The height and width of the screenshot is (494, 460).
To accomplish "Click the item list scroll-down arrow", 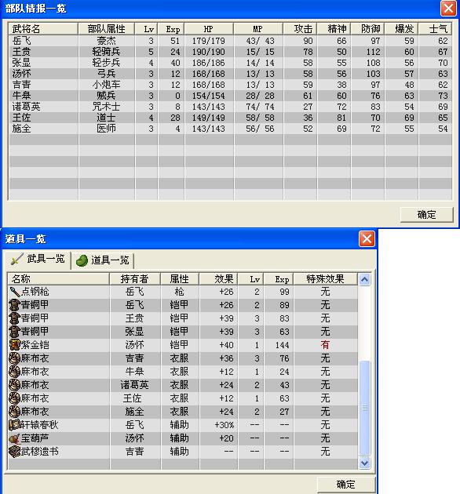I will coord(365,463).
